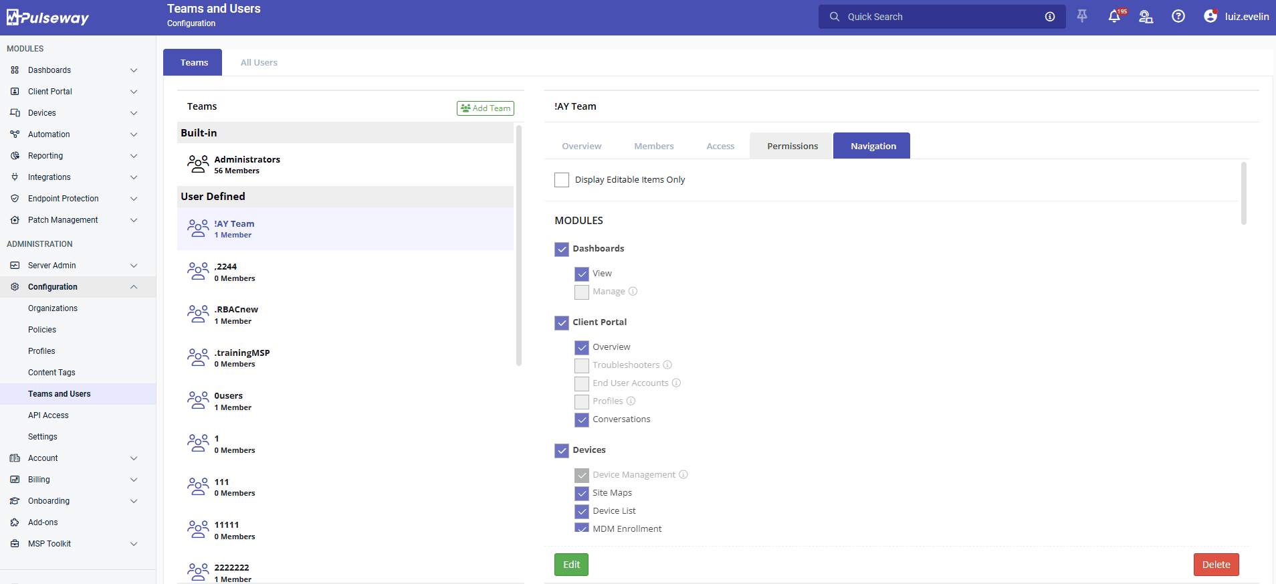The width and height of the screenshot is (1276, 584).
Task: Open the team Access tab
Action: click(720, 146)
